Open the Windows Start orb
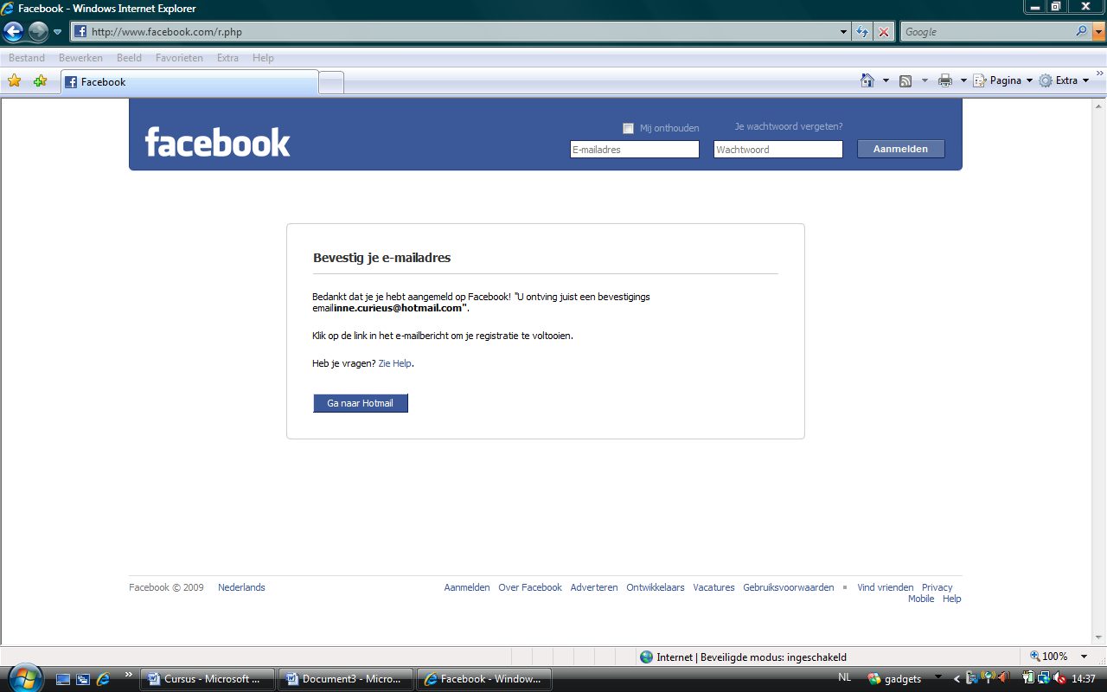This screenshot has width=1107, height=692. point(23,678)
